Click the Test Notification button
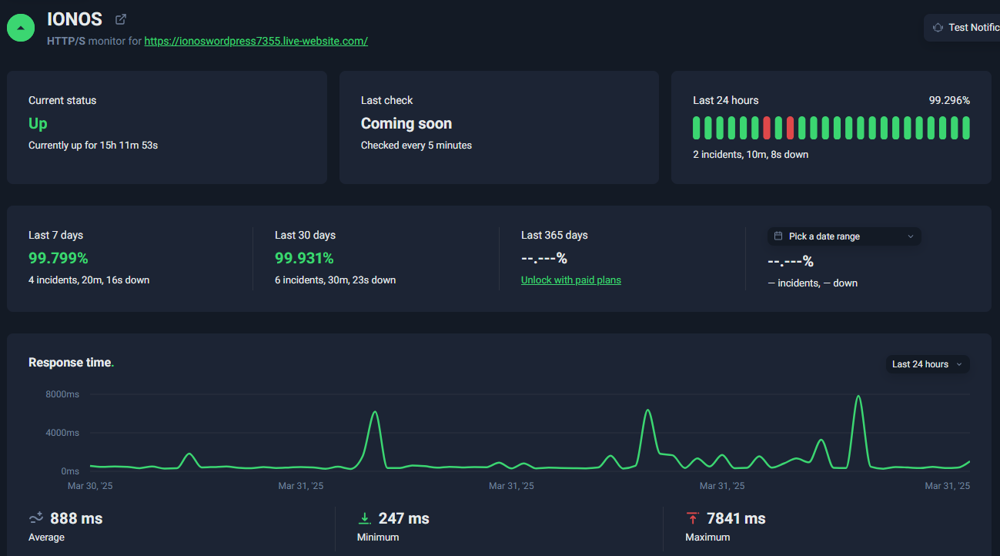This screenshot has height=556, width=1000. point(962,28)
